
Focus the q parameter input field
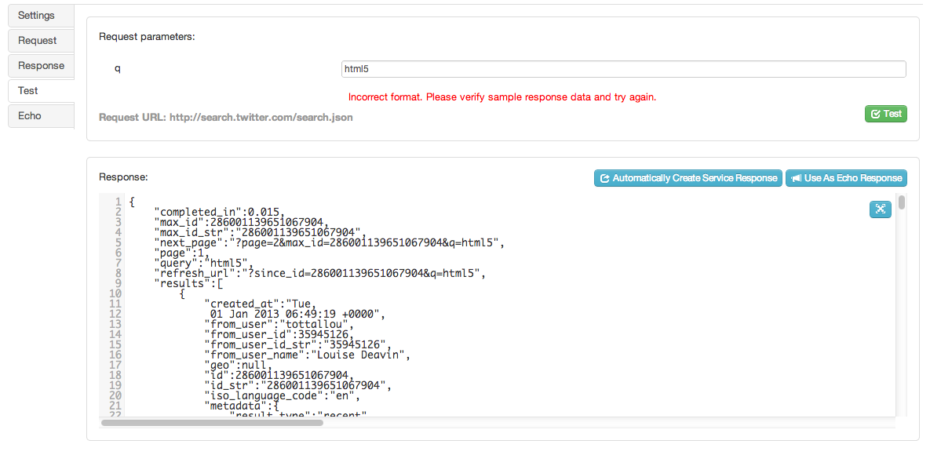[x=623, y=69]
